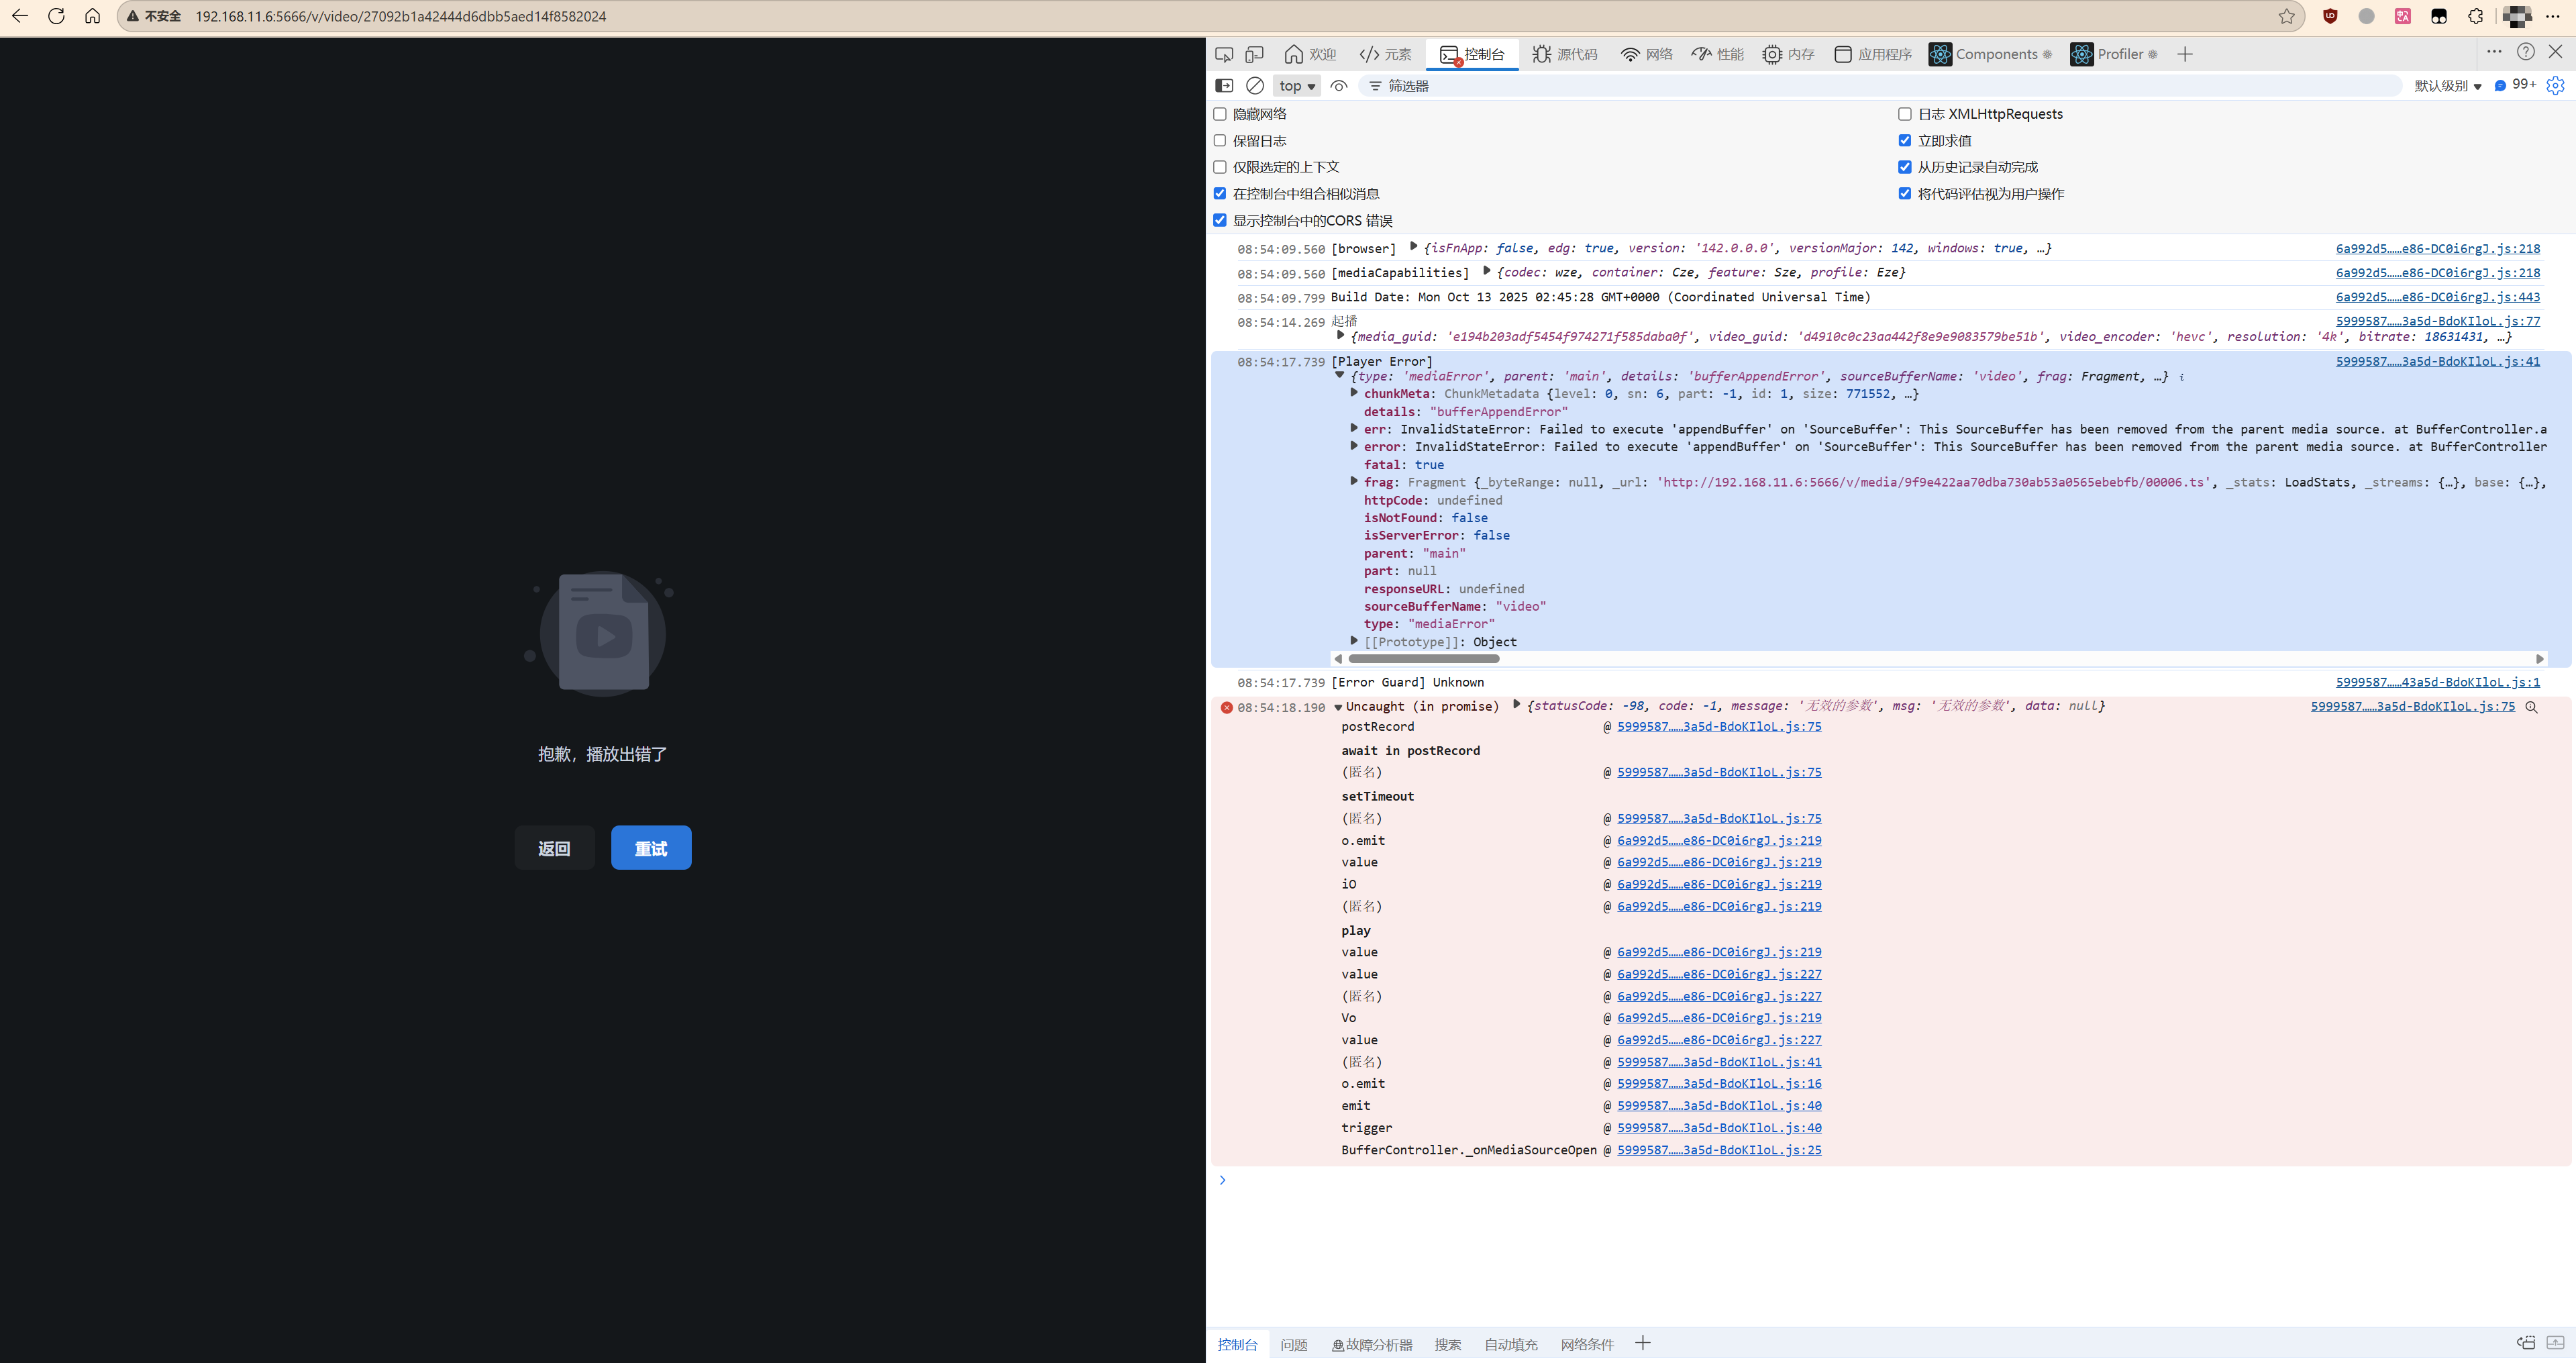This screenshot has height=1363, width=2576.
Task: Uncheck the 立即求值 checkbox
Action: click(1905, 140)
